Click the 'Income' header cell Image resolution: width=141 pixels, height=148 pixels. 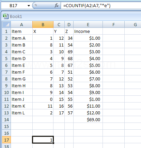88,31
